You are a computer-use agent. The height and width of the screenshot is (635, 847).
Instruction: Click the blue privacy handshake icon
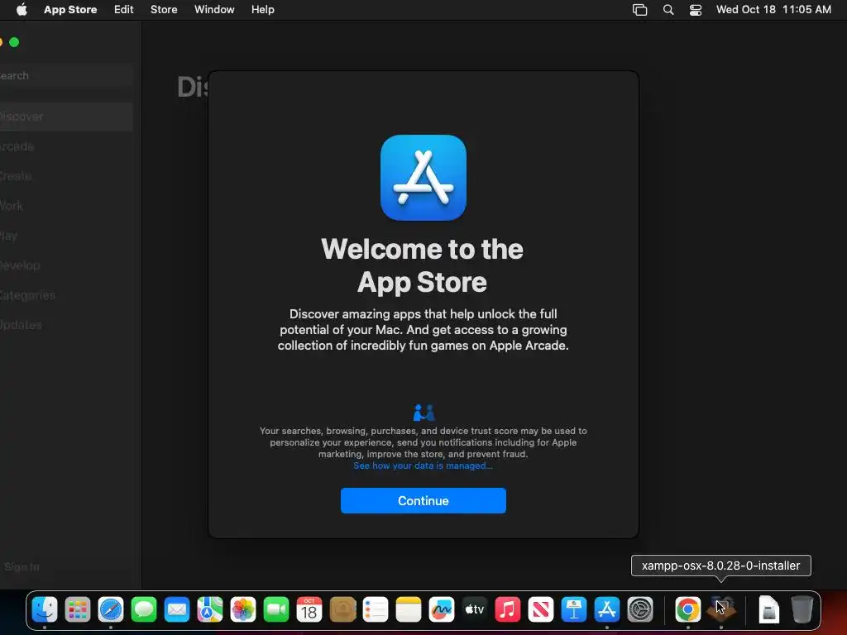coord(423,413)
